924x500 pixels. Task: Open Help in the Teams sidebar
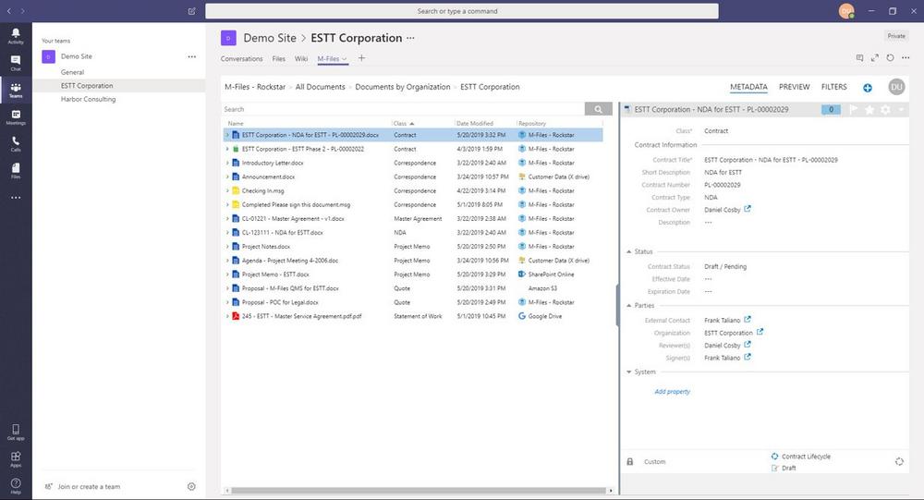pos(16,486)
